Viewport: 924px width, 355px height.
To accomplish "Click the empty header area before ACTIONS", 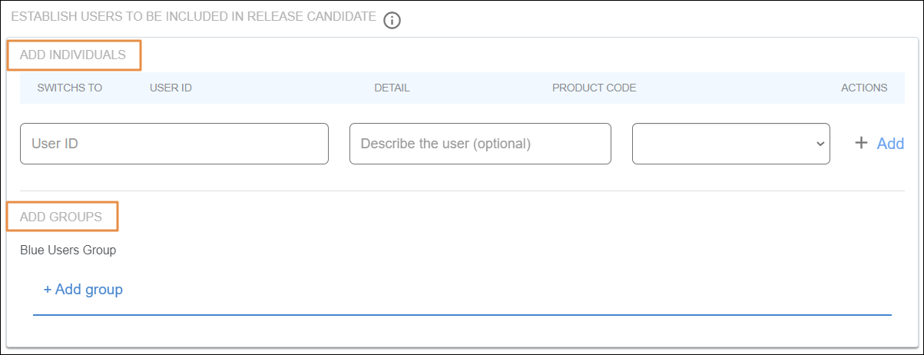I will [737, 88].
